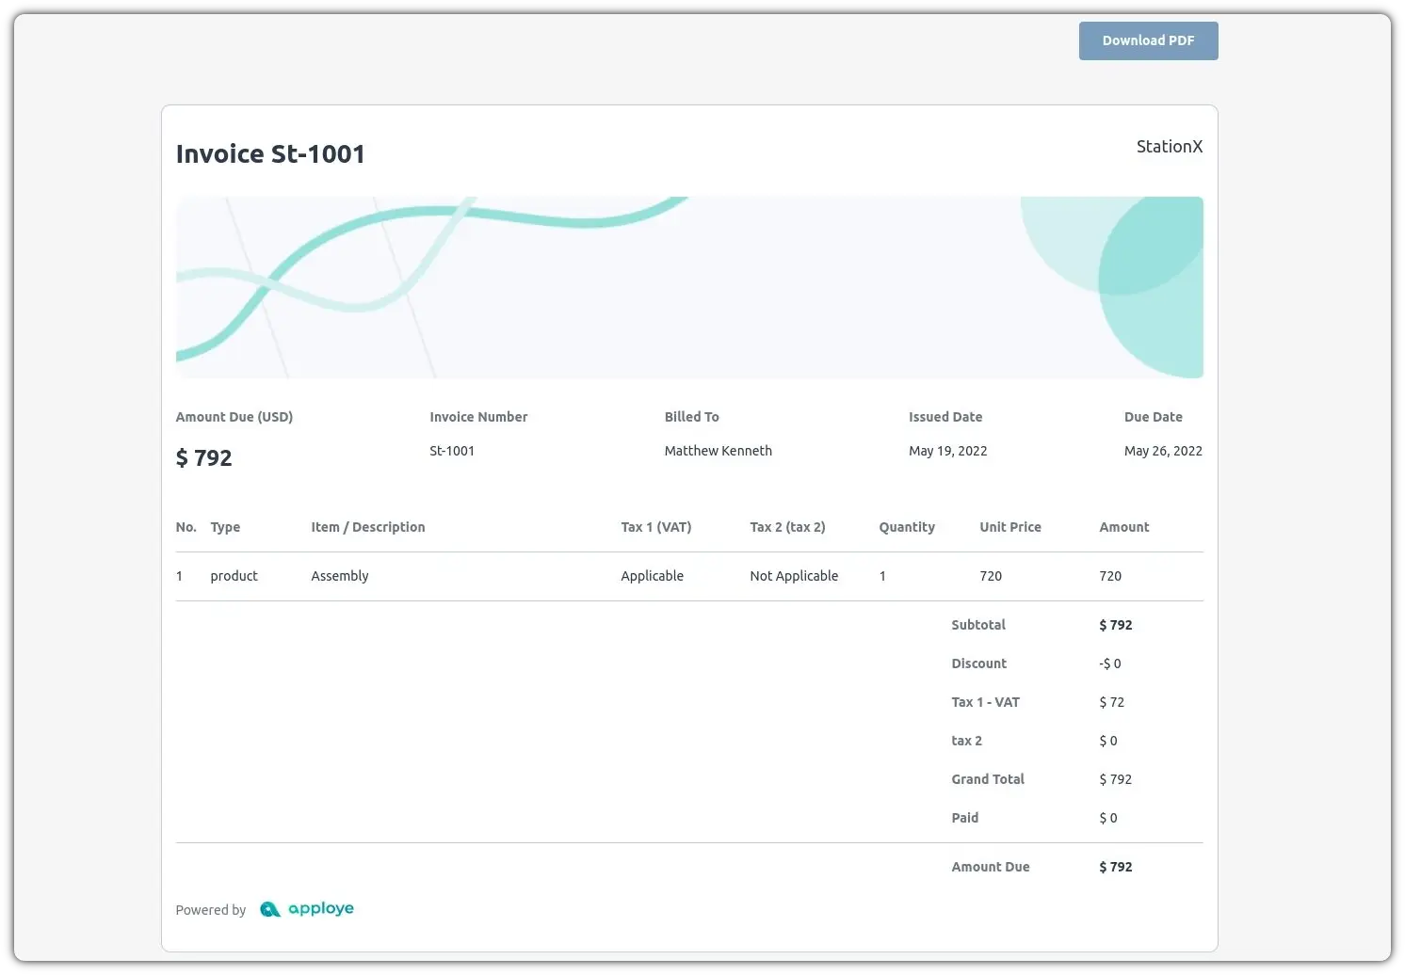
Task: Click the StationX company name
Action: tap(1169, 147)
